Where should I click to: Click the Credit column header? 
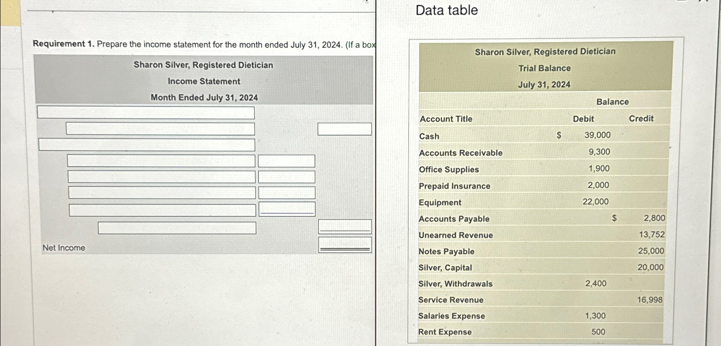click(641, 118)
